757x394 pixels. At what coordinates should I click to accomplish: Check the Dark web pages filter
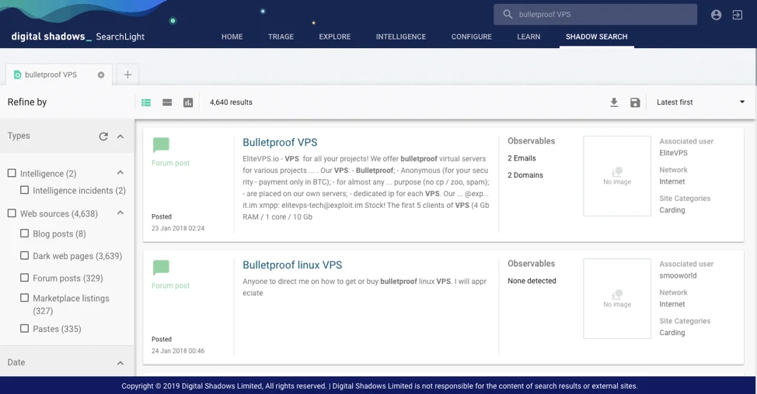(24, 256)
